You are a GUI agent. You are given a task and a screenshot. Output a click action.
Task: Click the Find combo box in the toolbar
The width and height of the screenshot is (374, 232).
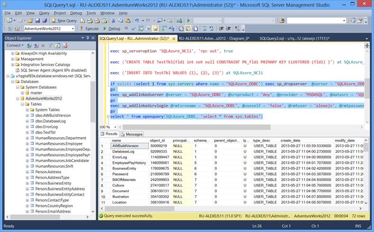(x=317, y=21)
